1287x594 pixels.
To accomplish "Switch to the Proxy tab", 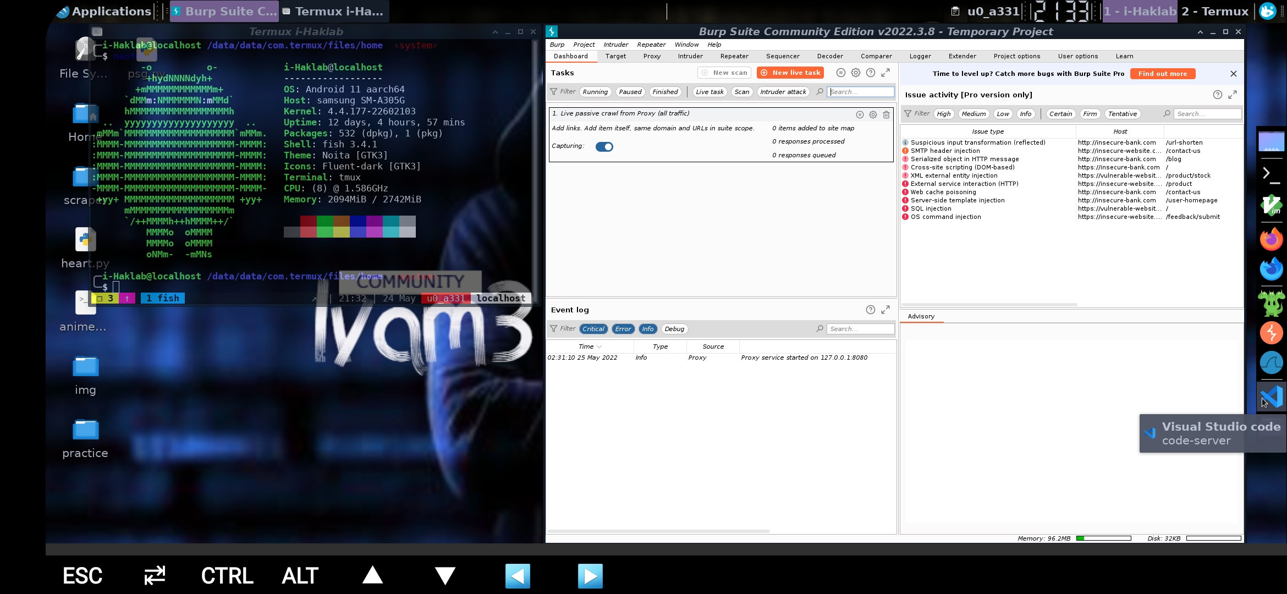I will click(x=652, y=56).
